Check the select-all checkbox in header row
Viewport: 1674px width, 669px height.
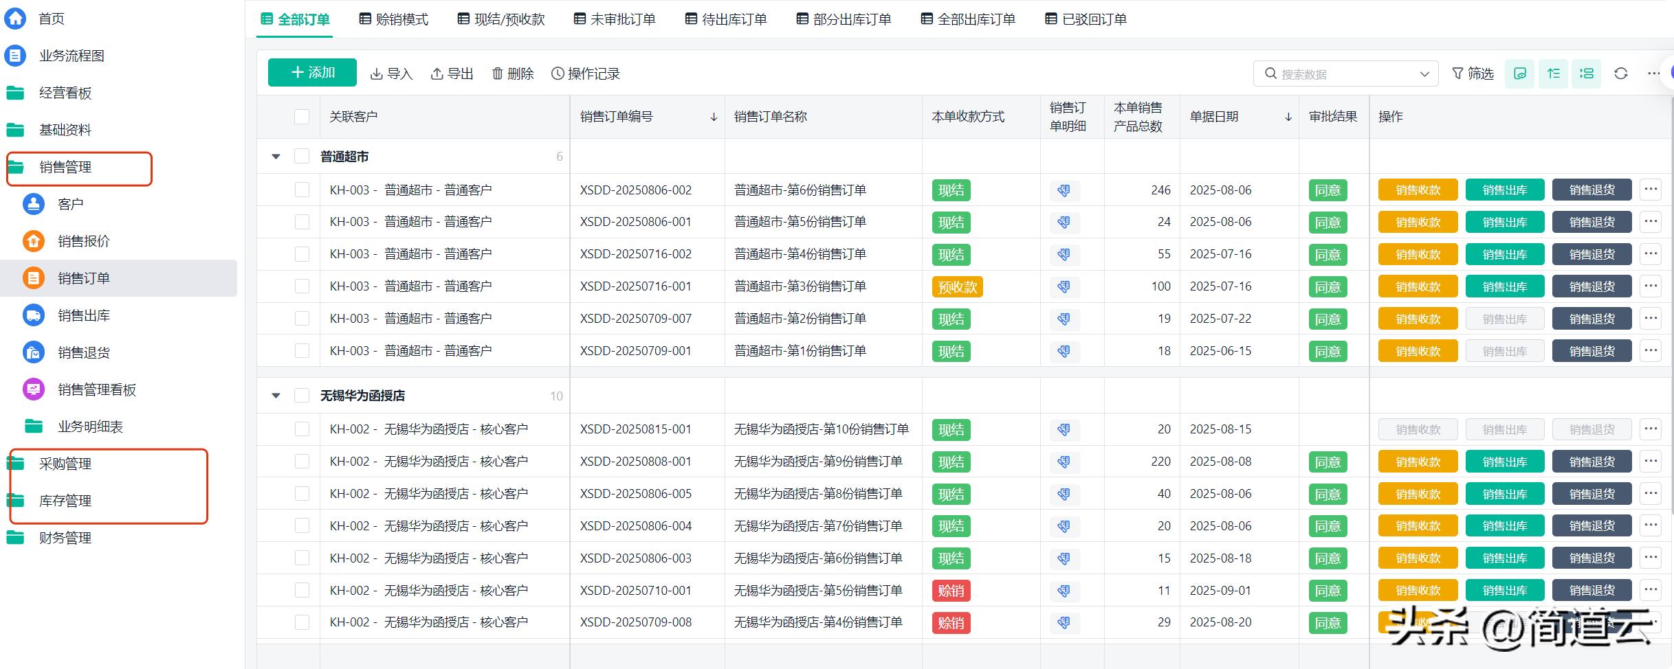click(302, 116)
